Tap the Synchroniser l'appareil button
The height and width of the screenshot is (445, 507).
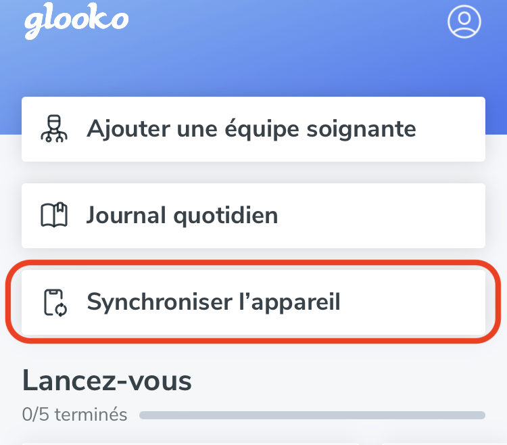(253, 302)
